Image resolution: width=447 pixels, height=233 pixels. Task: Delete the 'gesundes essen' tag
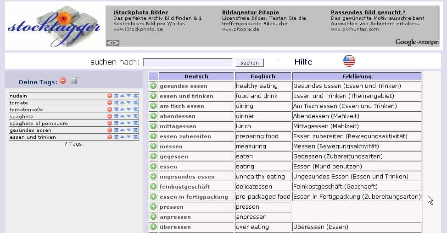point(110,130)
